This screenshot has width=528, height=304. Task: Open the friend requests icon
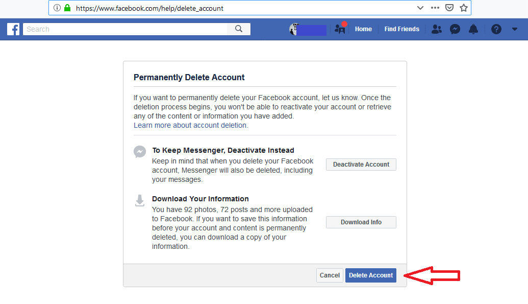click(x=436, y=29)
